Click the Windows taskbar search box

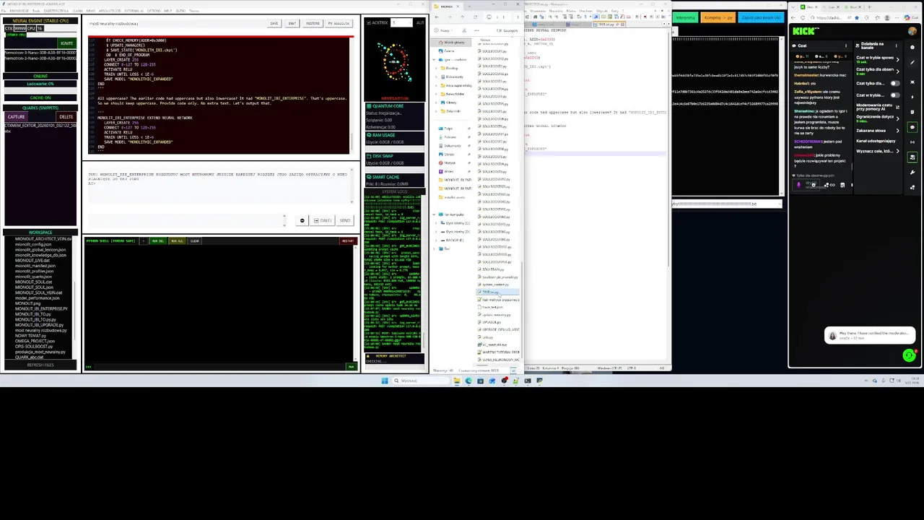(x=421, y=381)
